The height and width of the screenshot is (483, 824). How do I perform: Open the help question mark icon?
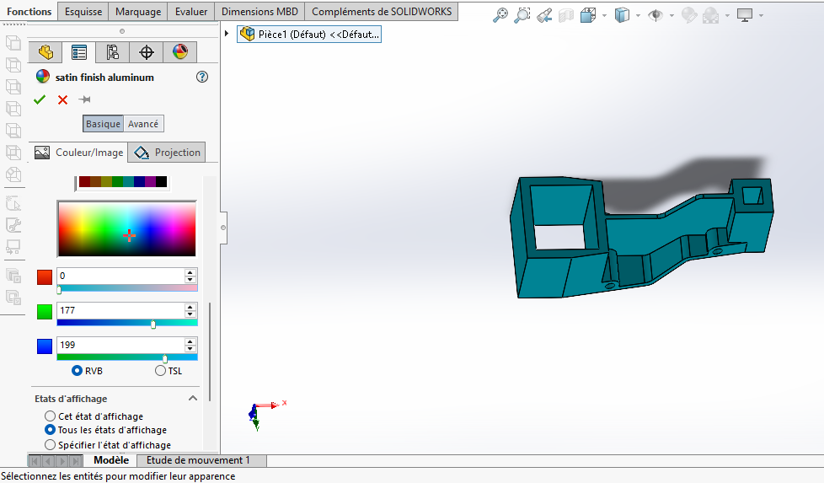pos(201,77)
